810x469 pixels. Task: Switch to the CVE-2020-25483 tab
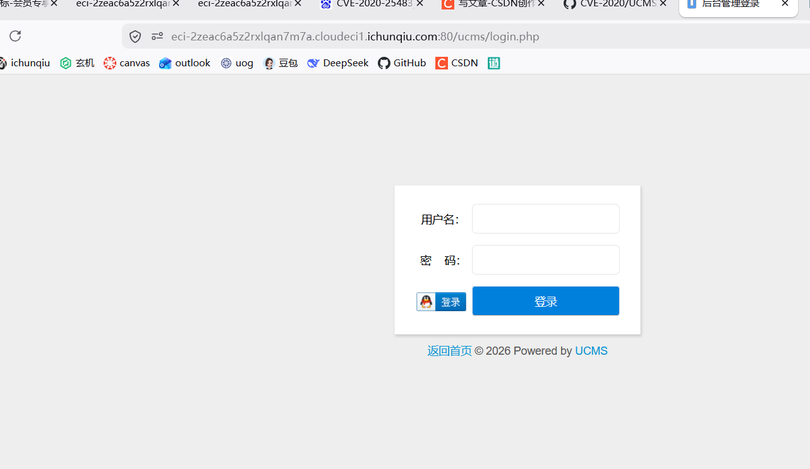(366, 3)
